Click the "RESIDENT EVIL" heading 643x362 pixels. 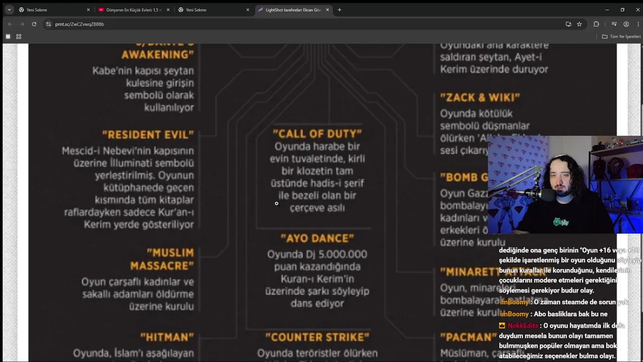[148, 135]
